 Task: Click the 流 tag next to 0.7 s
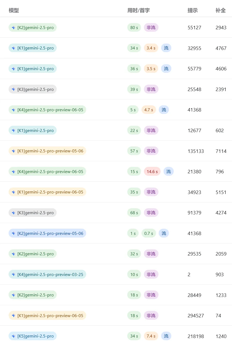pos(164,233)
